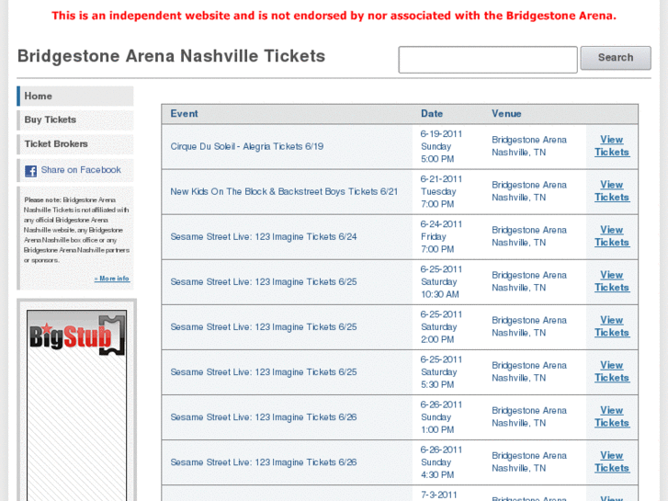
Task: Click the Event column header
Action: (x=184, y=114)
